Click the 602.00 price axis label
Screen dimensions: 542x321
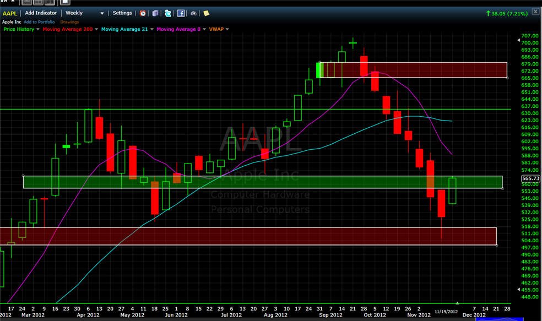[x=530, y=142]
